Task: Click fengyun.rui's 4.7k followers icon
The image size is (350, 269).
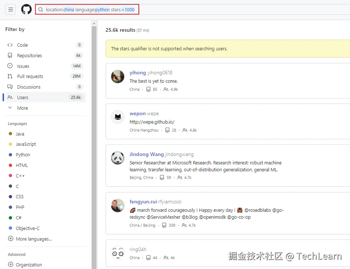Action: (184, 225)
